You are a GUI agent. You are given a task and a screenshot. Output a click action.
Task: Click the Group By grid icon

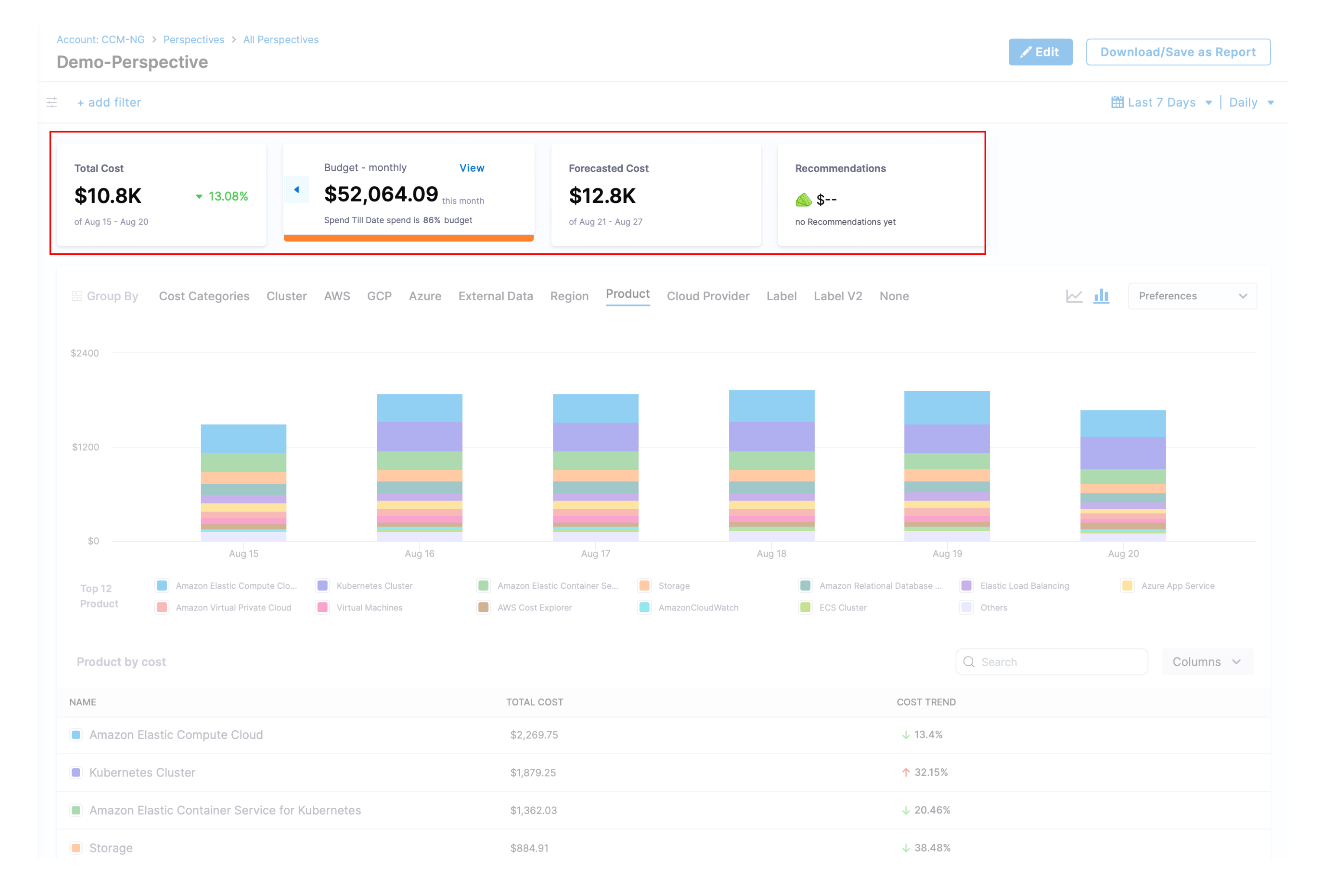pos(77,296)
